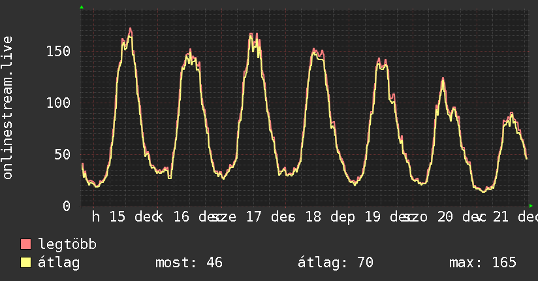Select the átlag legend label beside yellow swatch
This screenshot has height=281, width=538.
[59, 263]
